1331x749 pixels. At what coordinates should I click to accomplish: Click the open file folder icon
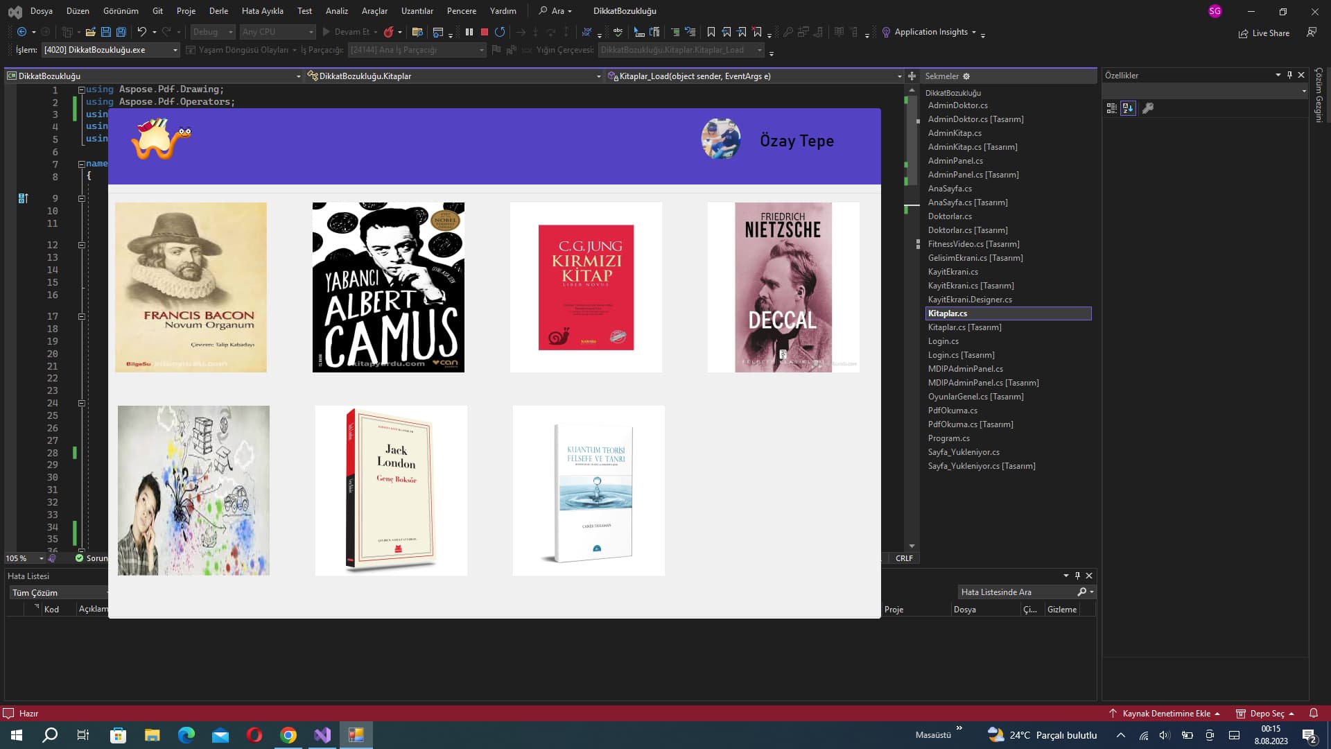tap(90, 32)
